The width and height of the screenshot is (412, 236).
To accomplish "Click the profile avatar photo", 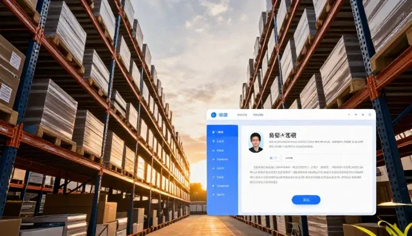I will click(256, 142).
